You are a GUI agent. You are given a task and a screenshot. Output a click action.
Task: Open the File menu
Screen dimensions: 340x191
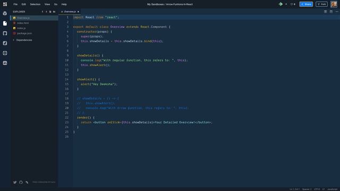tap(15, 4)
